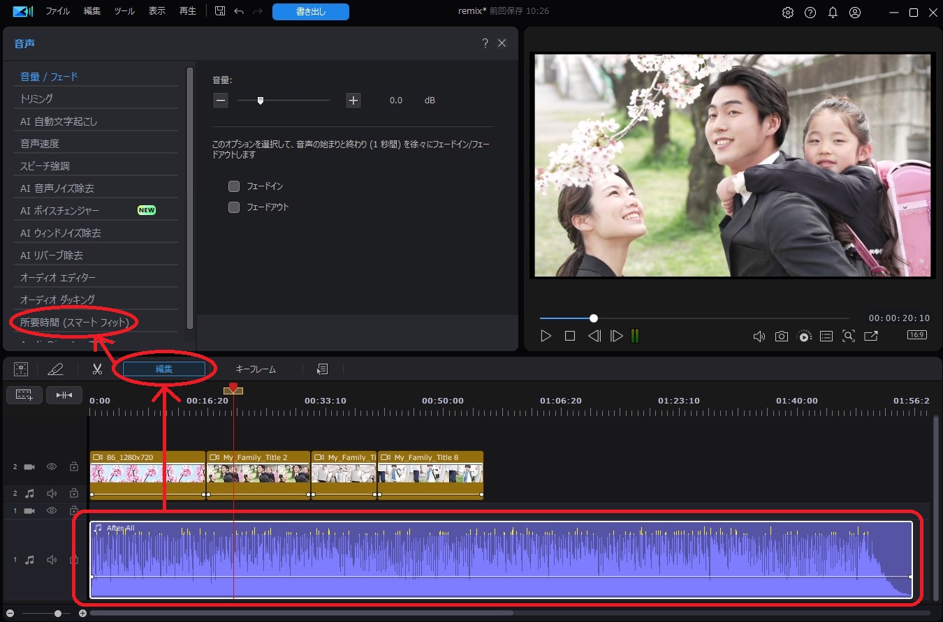The image size is (943, 622).
Task: Click the undo arrow icon
Action: pos(239,12)
